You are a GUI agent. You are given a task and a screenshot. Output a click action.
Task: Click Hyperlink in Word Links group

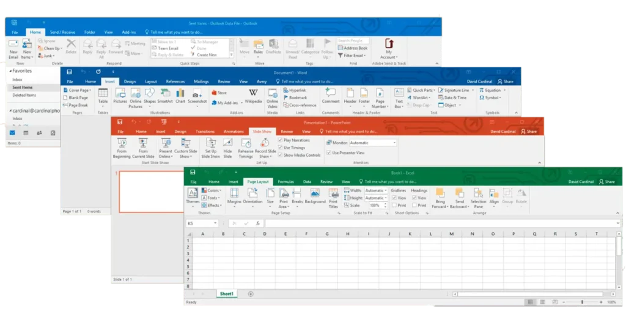pos(295,91)
